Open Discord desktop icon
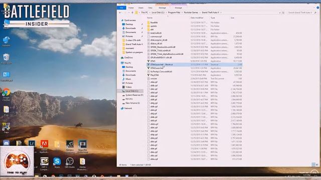 (x=7, y=143)
